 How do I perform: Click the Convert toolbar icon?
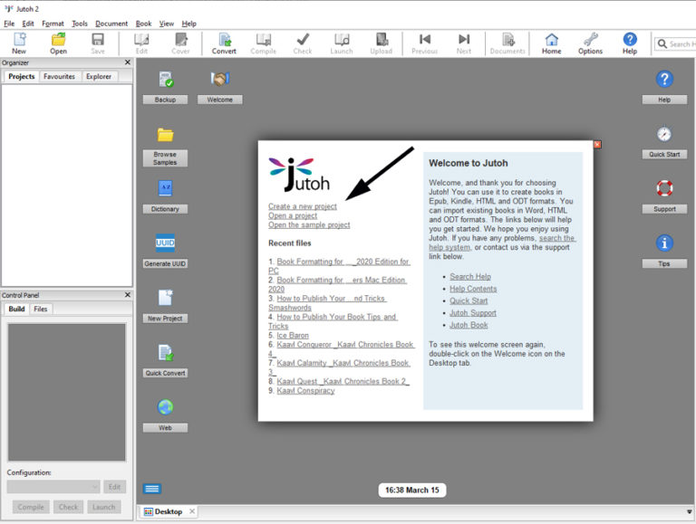224,43
